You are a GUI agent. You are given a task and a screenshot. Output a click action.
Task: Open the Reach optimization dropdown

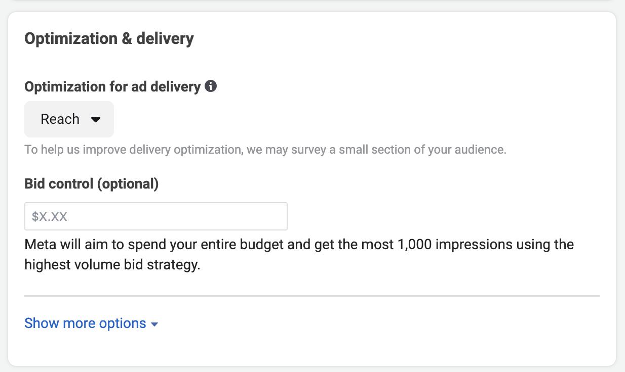coord(69,119)
